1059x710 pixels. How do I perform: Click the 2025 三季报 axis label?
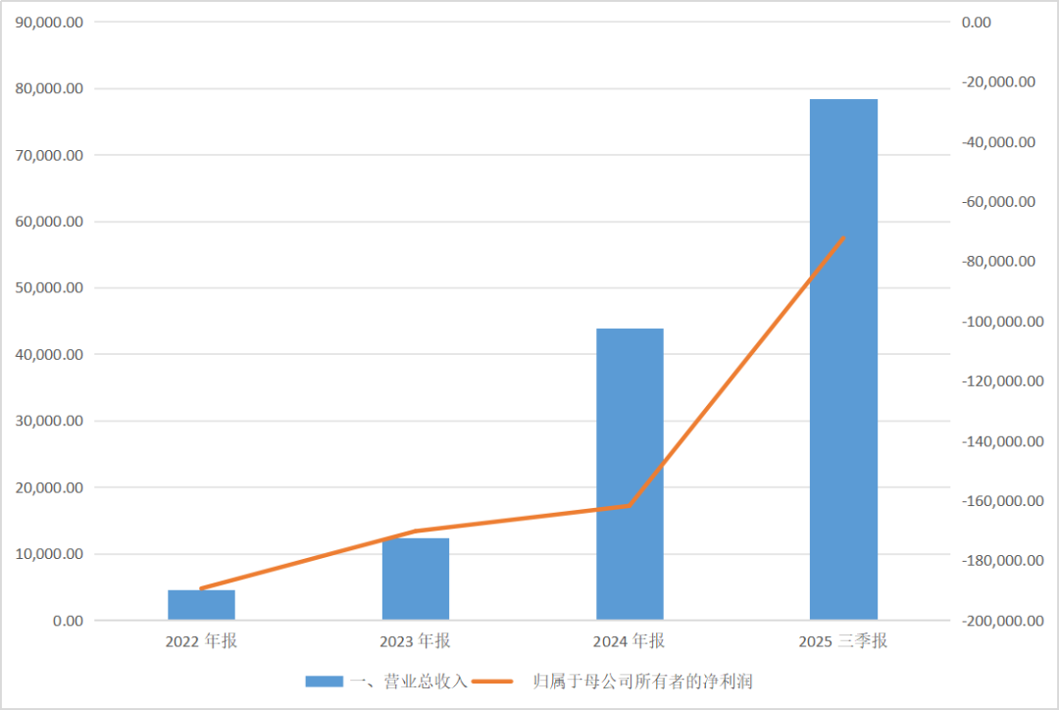843,641
